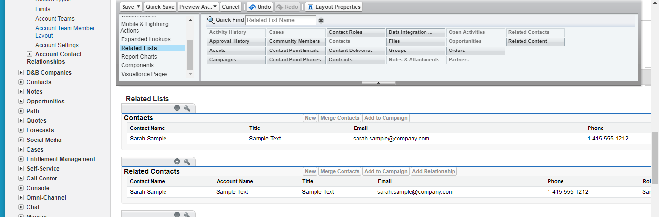Viewport: 659px width, 217px height.
Task: Select the Activity History palette item
Action: tap(236, 32)
